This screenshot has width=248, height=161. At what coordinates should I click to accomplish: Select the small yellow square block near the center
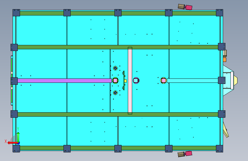[125, 81]
